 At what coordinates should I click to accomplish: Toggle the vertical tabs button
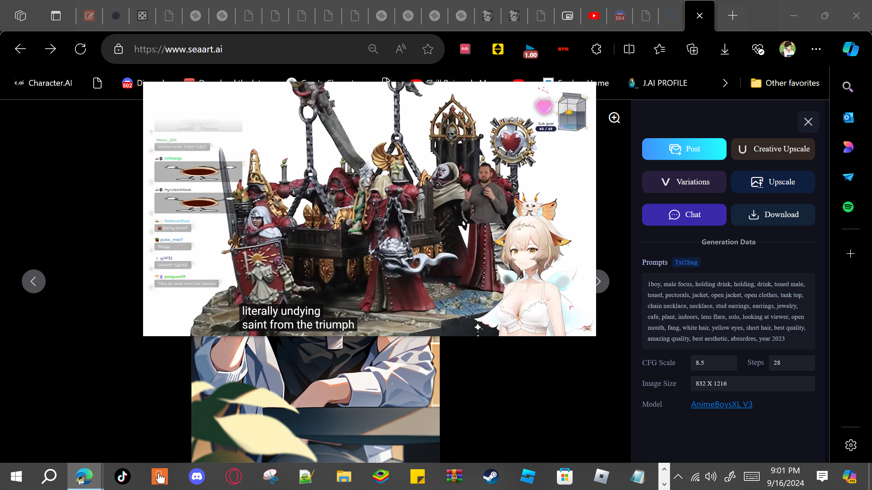click(x=56, y=16)
